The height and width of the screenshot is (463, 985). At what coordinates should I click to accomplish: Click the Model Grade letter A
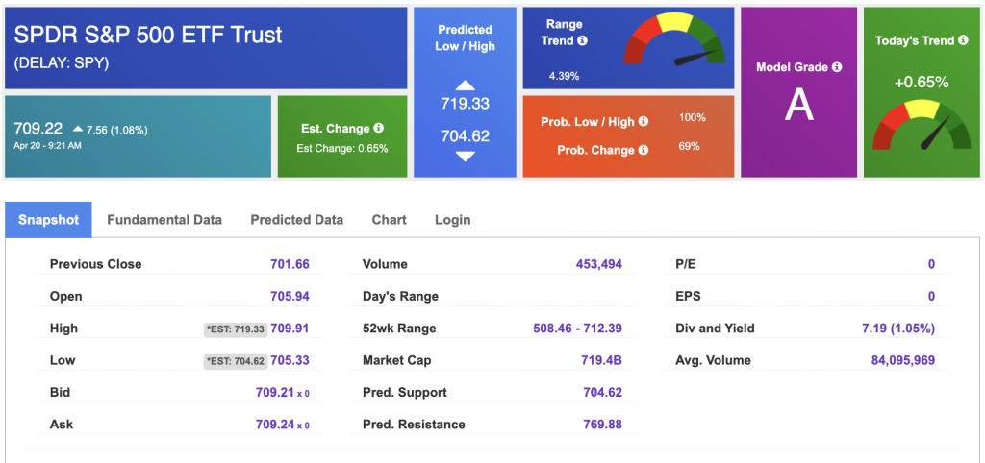[x=798, y=105]
